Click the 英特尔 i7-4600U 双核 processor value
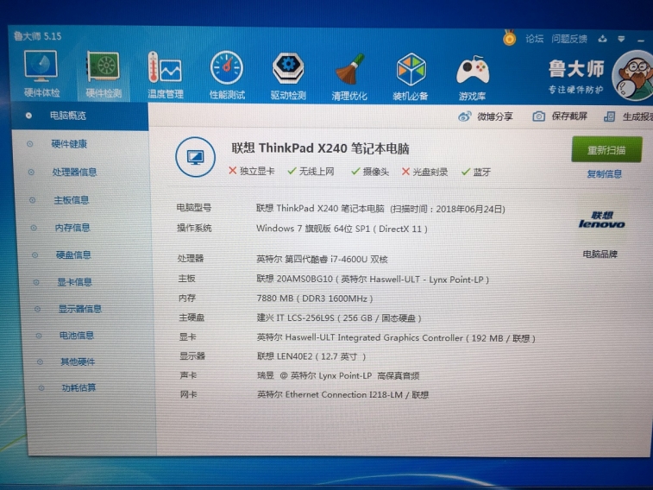This screenshot has height=490, width=653. coord(322,260)
